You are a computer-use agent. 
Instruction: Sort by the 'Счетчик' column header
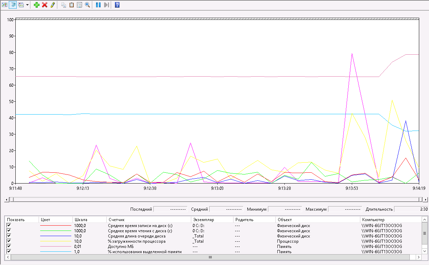tap(149, 220)
